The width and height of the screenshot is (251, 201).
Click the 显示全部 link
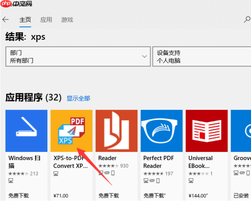click(x=78, y=98)
